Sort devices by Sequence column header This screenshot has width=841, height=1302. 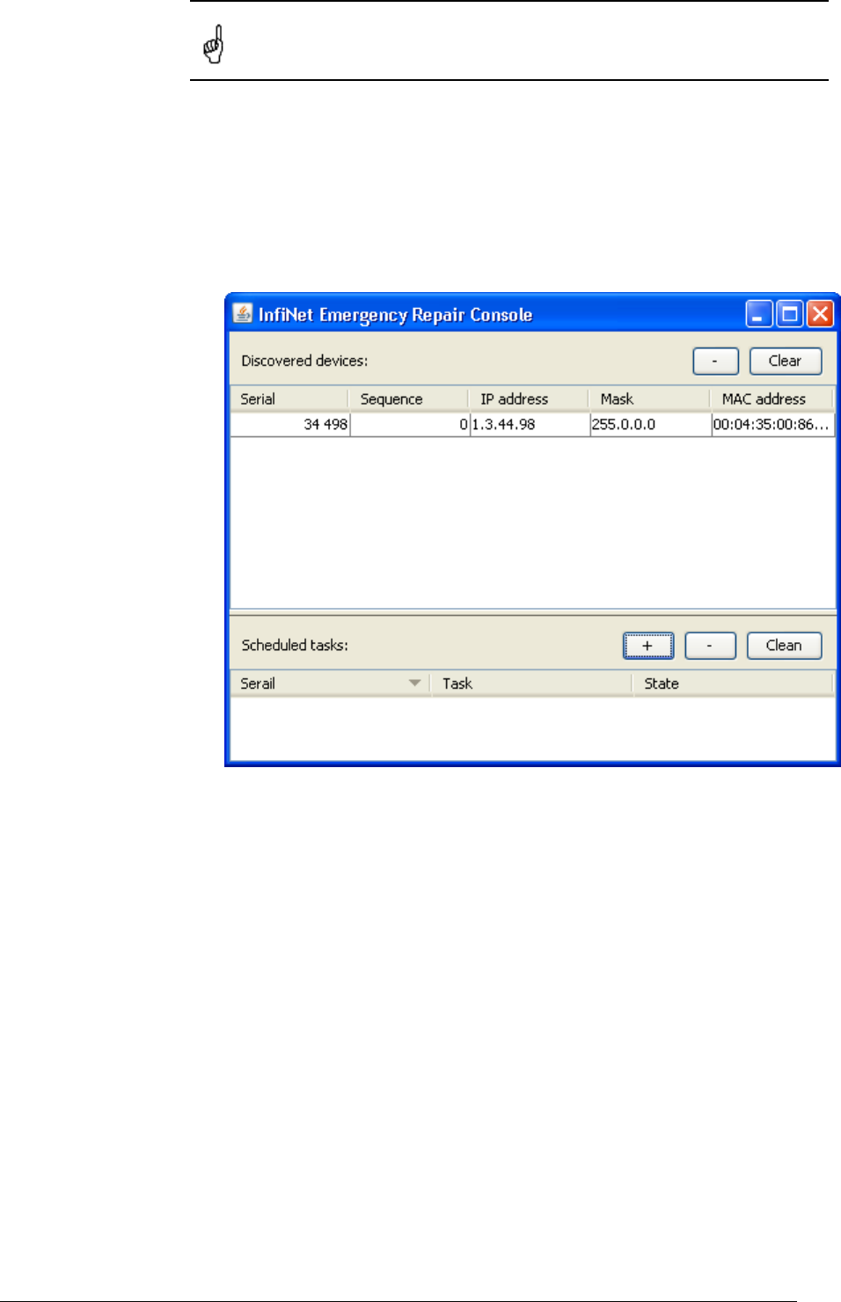pos(408,399)
